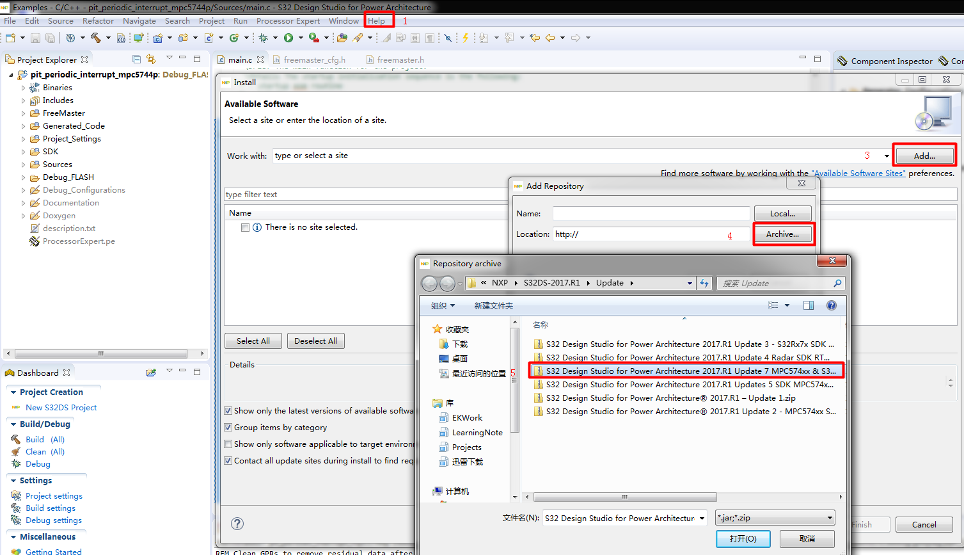The image size is (964, 555).
Task: Open the 'Available Software Sites' link
Action: click(x=858, y=173)
